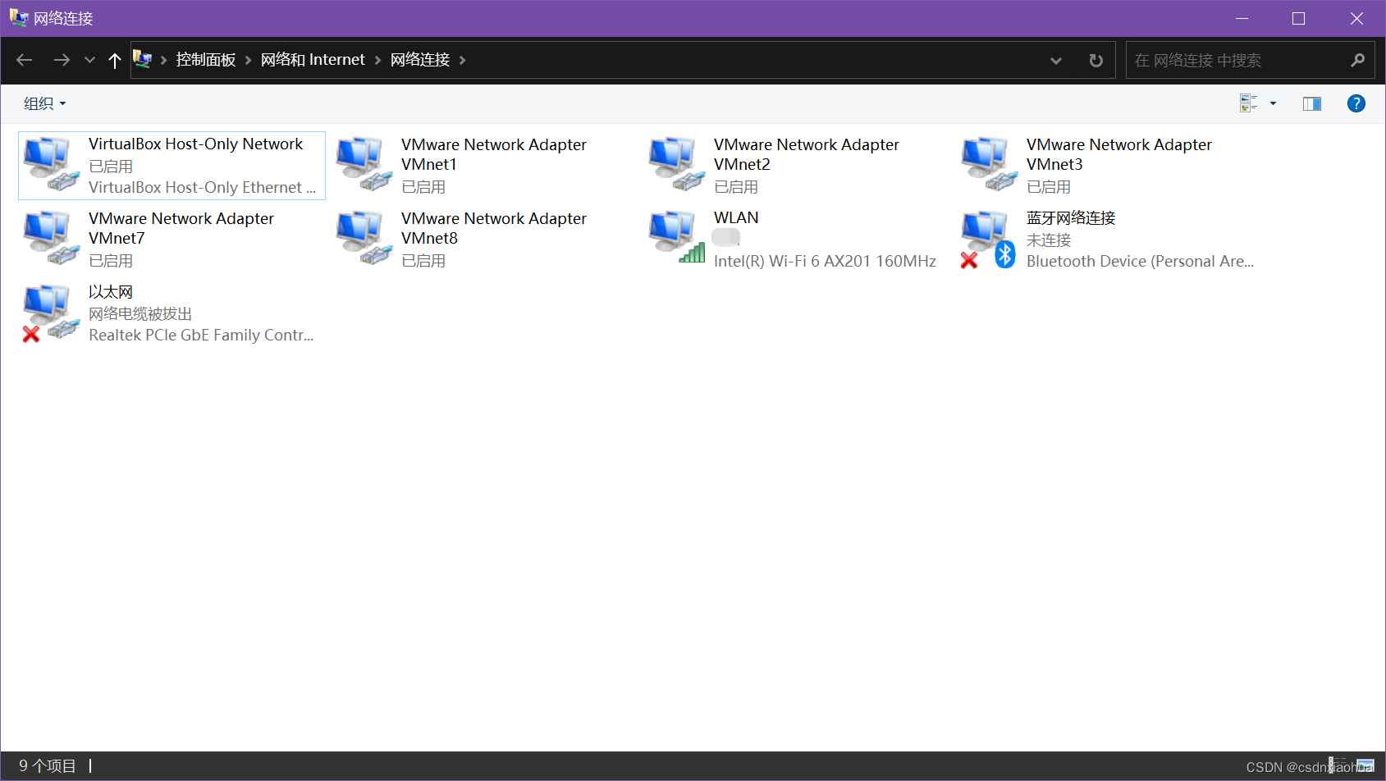The image size is (1386, 781).
Task: Expand the chevron before 控制面板 breadcrumb
Action: tap(163, 60)
